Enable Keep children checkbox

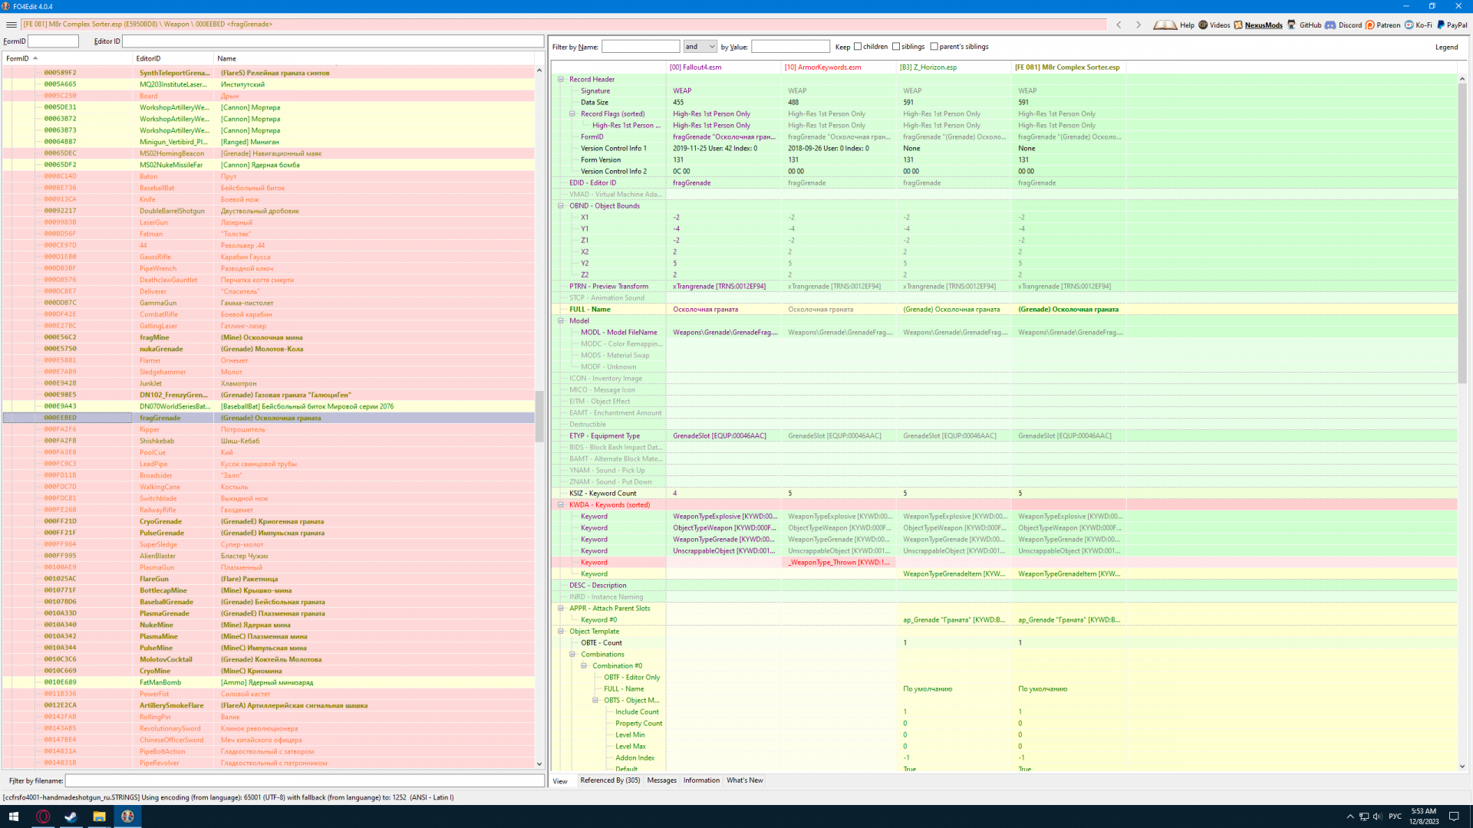click(x=858, y=47)
